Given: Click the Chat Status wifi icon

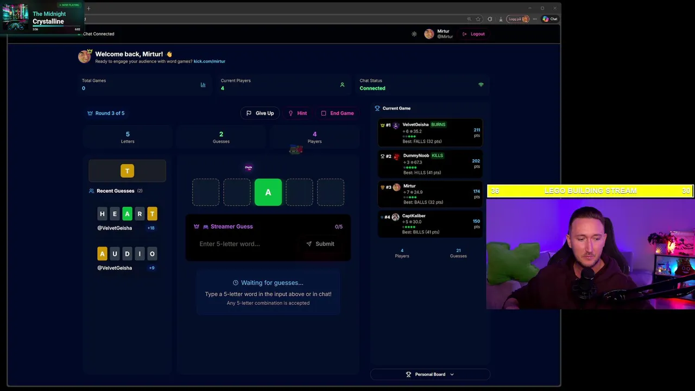Looking at the screenshot, I should 481,85.
